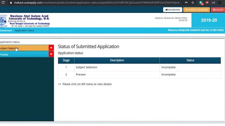Bookmark this page with the star icon
The image size is (225, 126).
(x=193, y=2)
